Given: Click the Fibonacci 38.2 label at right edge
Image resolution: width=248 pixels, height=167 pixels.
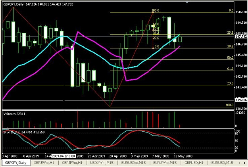Looking at the screenshot, I should 230,46.
